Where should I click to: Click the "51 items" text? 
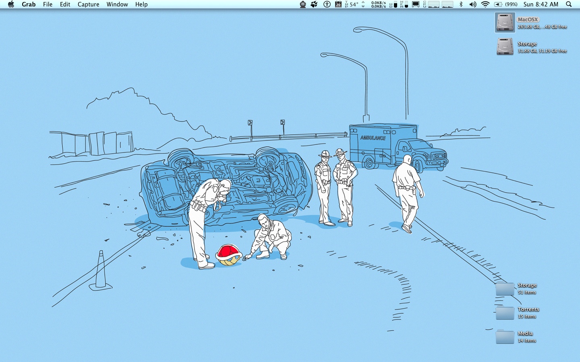[x=527, y=292]
